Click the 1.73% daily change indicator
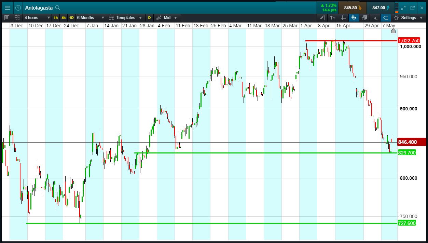Image resolution: width=428 pixels, height=243 pixels. point(327,8)
